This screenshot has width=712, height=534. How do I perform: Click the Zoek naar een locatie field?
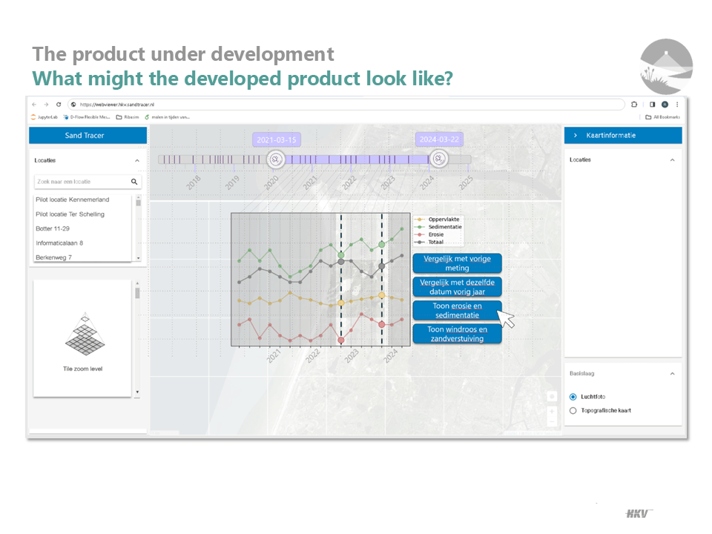(x=80, y=182)
